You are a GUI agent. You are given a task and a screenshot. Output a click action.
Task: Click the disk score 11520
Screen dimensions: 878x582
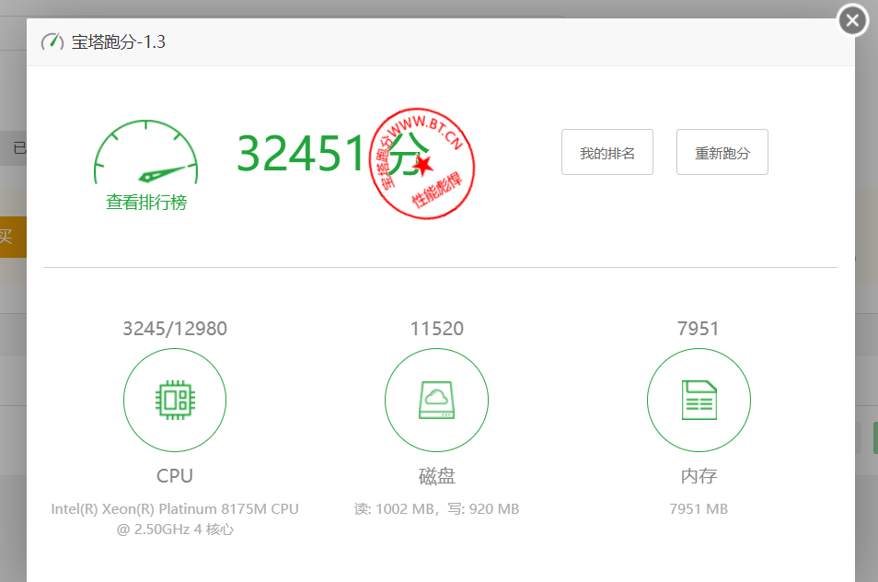pos(437,328)
